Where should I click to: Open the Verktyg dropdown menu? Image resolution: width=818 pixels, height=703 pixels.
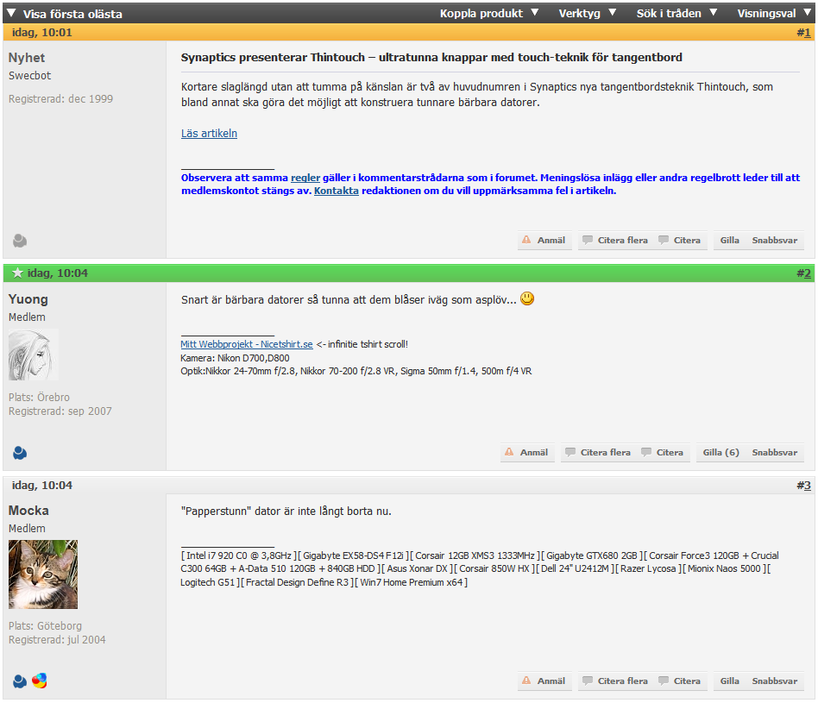(587, 13)
